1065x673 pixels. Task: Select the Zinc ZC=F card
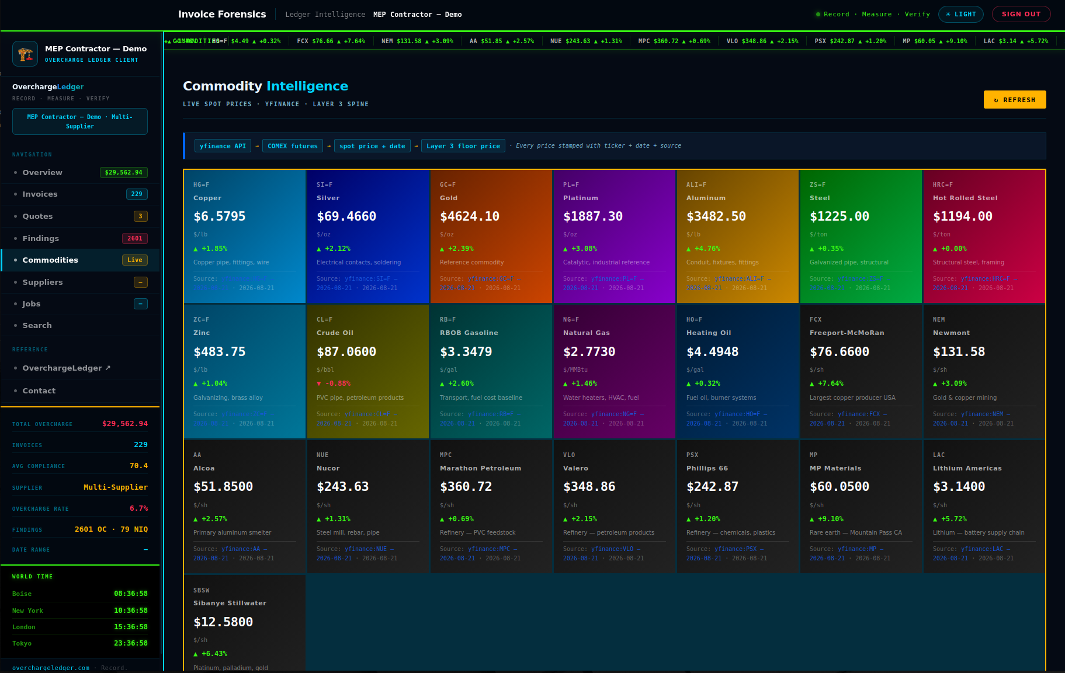click(x=245, y=371)
